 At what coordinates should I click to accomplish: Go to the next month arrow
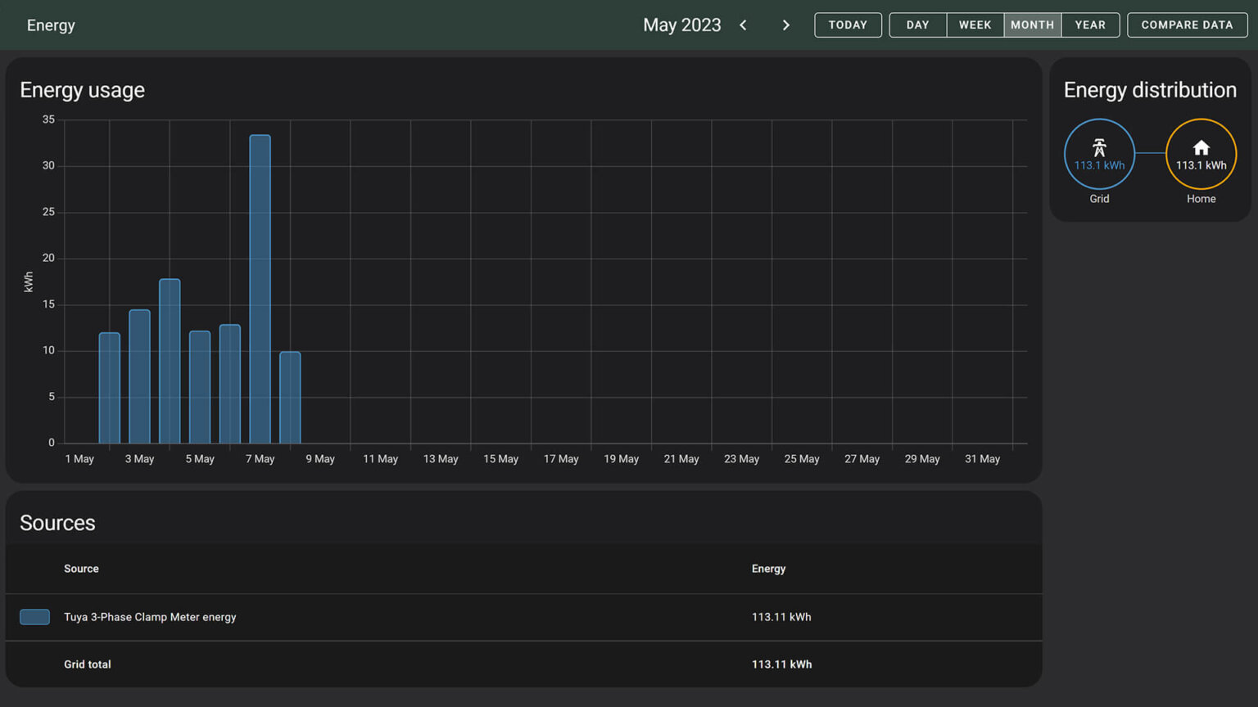pos(785,25)
